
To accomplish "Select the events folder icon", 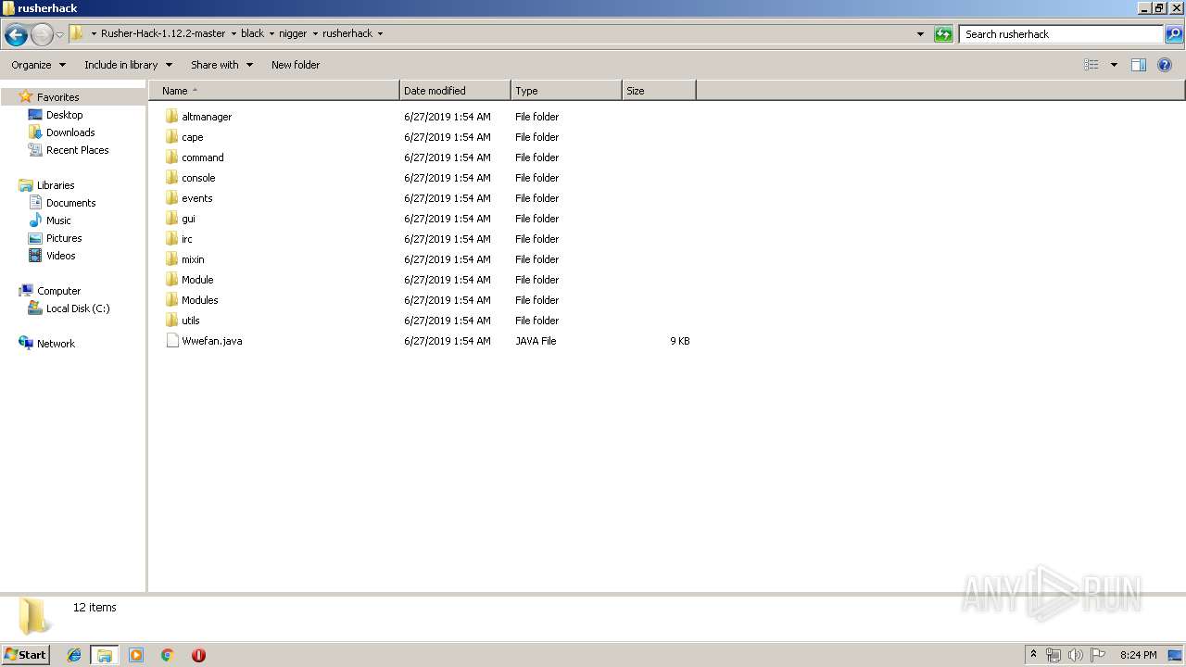I will point(171,198).
